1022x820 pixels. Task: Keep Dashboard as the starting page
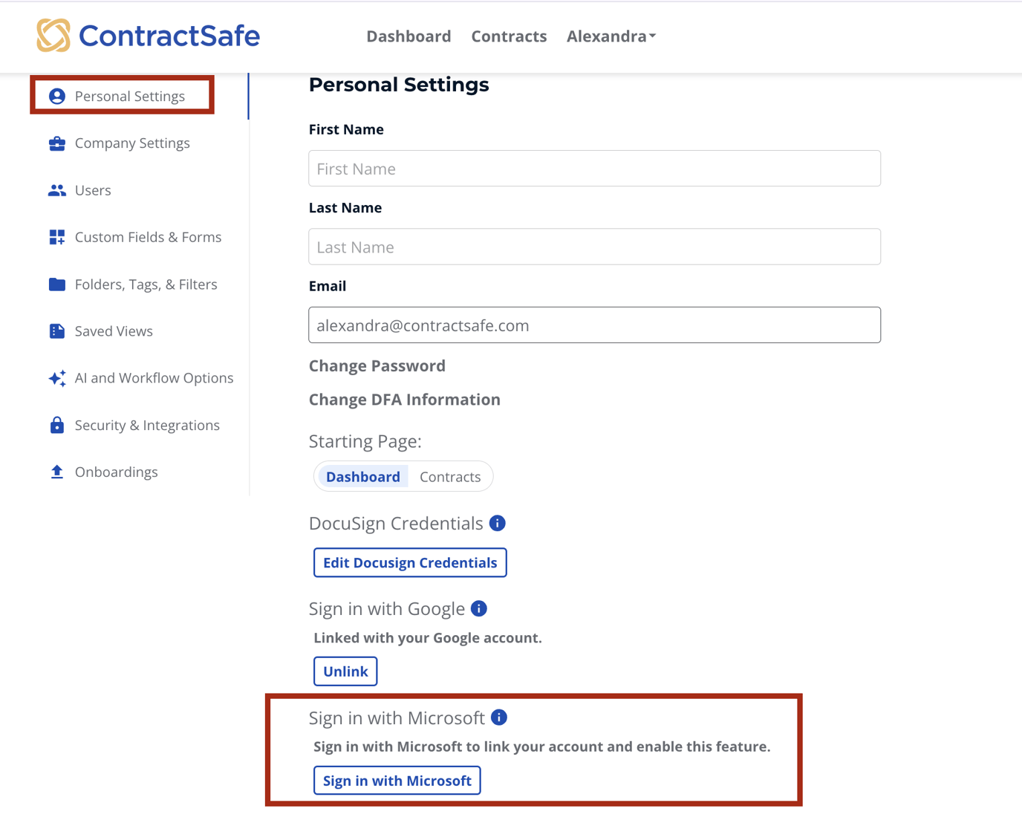click(363, 476)
